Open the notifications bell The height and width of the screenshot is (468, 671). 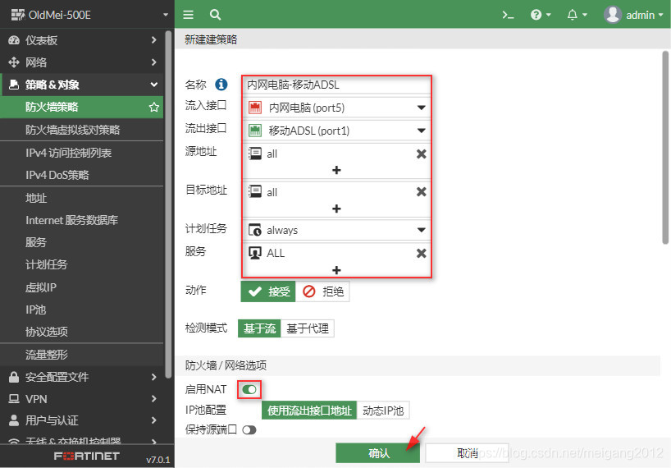(x=577, y=15)
